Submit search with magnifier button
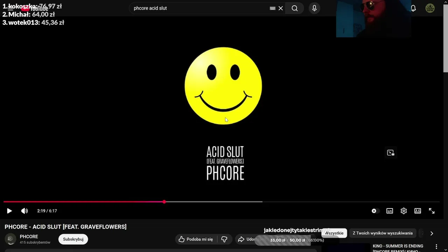448x252 pixels. (x=295, y=8)
